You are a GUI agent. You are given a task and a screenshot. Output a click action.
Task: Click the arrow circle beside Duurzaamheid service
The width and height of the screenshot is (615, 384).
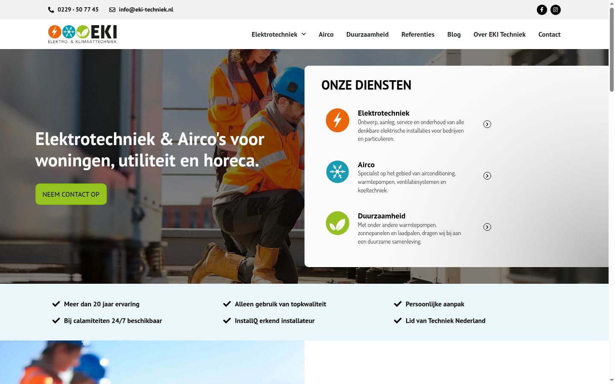(x=487, y=227)
